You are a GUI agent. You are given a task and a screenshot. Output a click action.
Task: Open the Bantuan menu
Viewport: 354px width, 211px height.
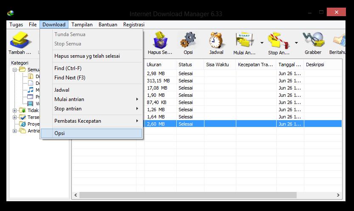point(108,25)
